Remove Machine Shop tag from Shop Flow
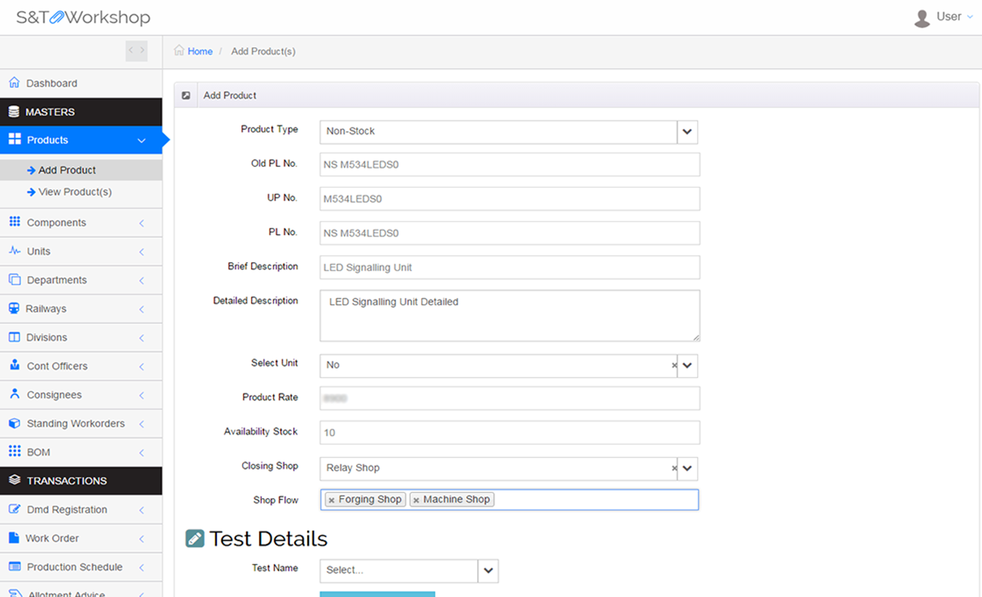982x597 pixels. click(x=416, y=500)
